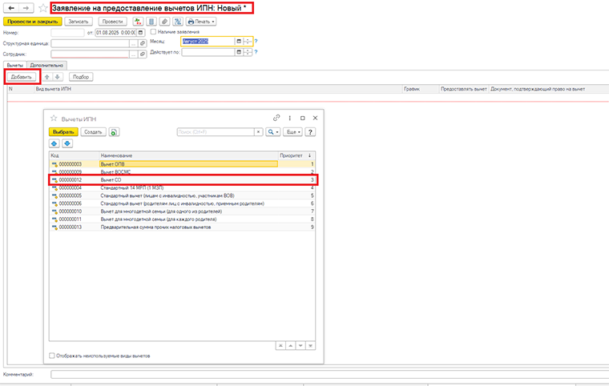This screenshot has width=609, height=386.
Task: Copy link to Вычеты ИПН dialog
Action: point(276,118)
